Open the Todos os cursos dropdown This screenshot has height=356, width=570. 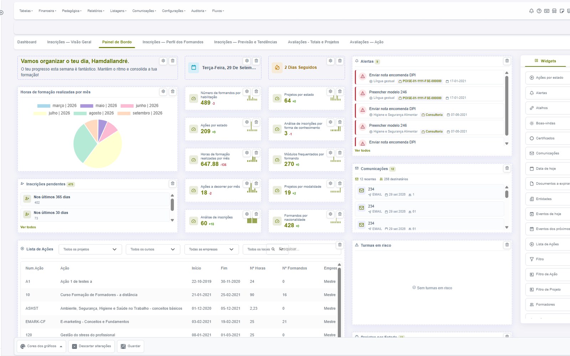(153, 249)
